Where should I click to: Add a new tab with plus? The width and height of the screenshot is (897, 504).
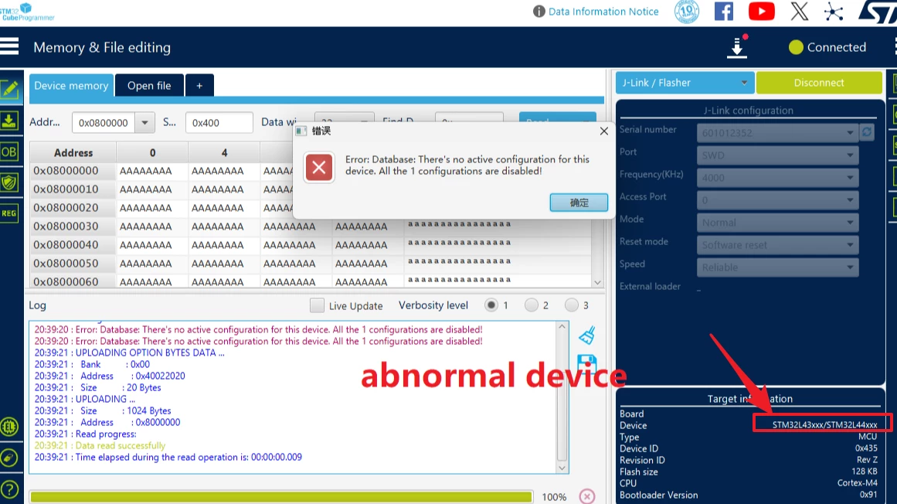tap(199, 85)
